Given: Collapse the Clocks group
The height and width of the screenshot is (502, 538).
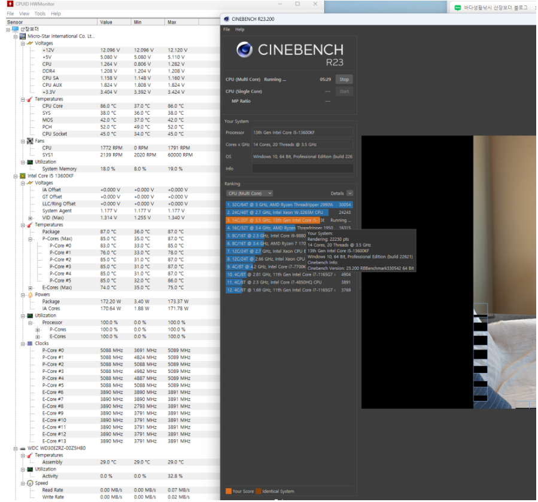Looking at the screenshot, I should (23, 344).
